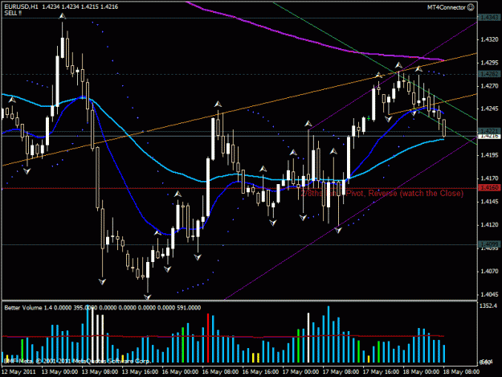Click the red bar in the volume histogram
Image resolution: width=502 pixels, height=377 pixels.
click(208, 338)
